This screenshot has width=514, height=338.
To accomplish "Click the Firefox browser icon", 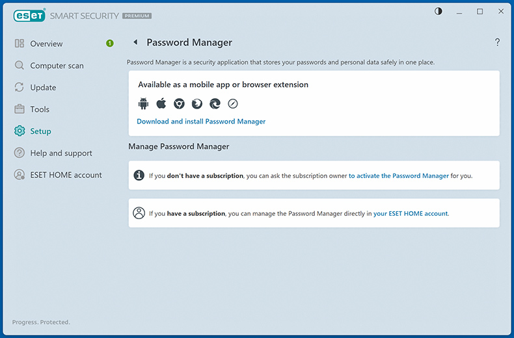I will click(x=196, y=104).
